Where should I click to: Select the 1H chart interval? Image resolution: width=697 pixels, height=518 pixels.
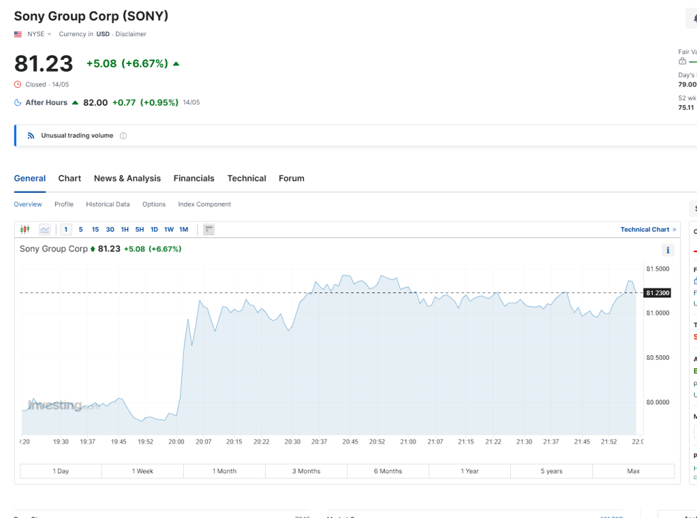125,230
